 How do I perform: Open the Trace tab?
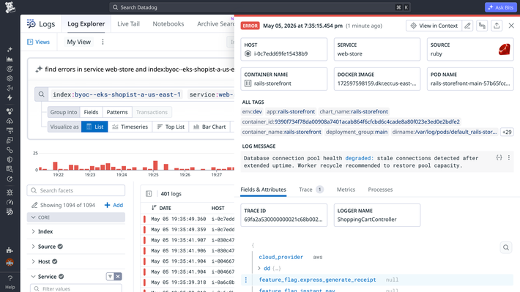pyautogui.click(x=311, y=190)
